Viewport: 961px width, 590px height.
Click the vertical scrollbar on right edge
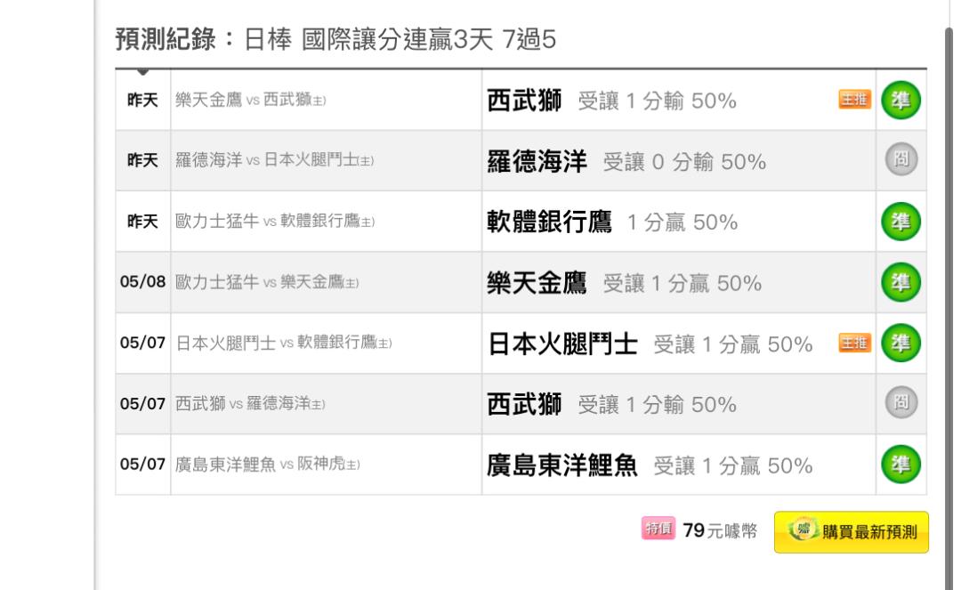coord(949,306)
